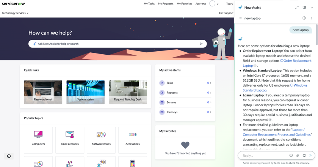Submit the portal search arrow icon

click(x=201, y=44)
